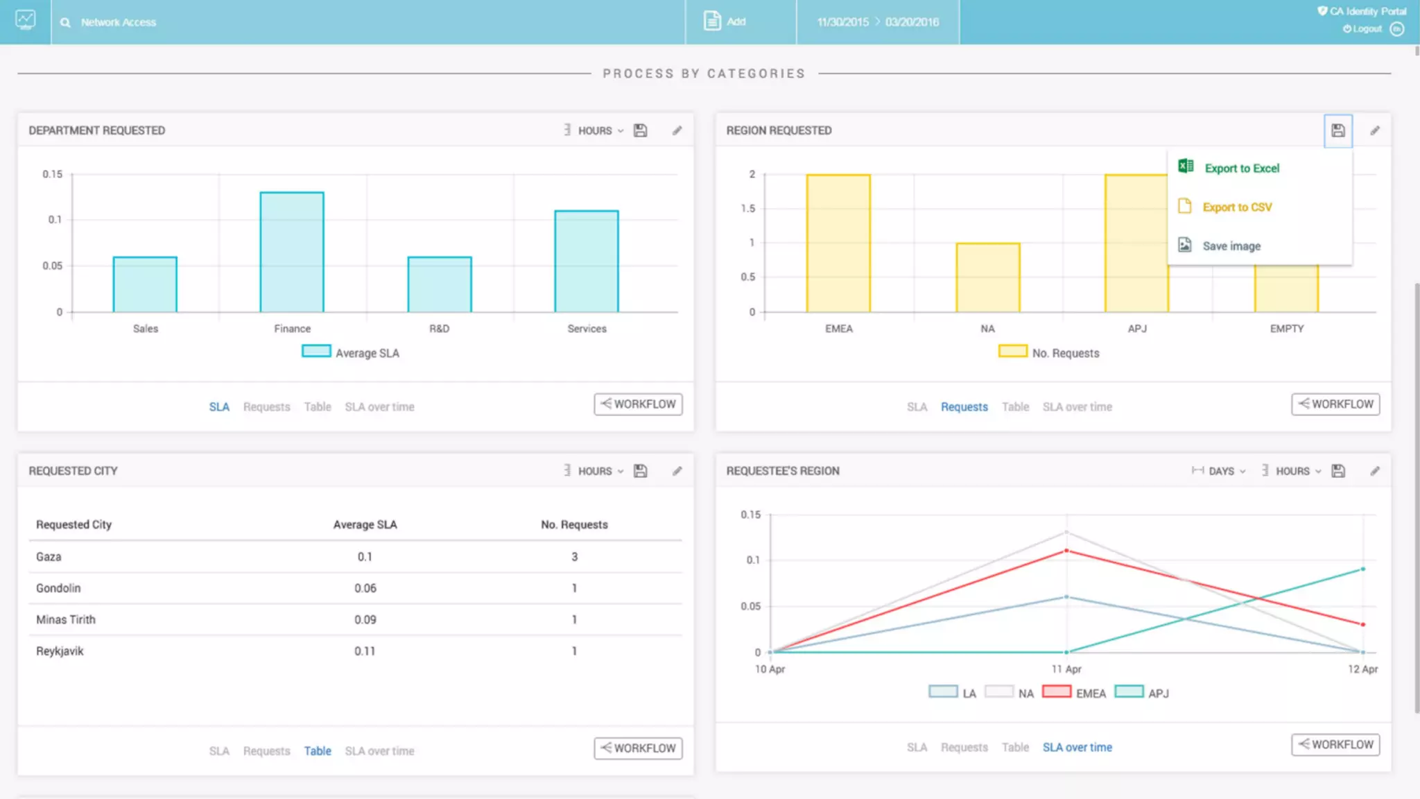Click the Add document icon
Image resolution: width=1420 pixels, height=799 pixels.
click(x=712, y=22)
